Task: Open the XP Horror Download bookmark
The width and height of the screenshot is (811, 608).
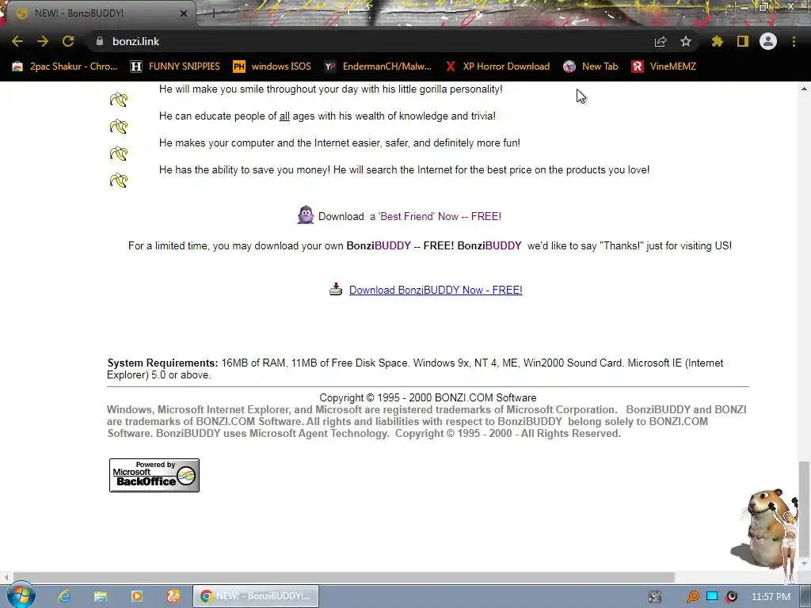Action: click(497, 66)
